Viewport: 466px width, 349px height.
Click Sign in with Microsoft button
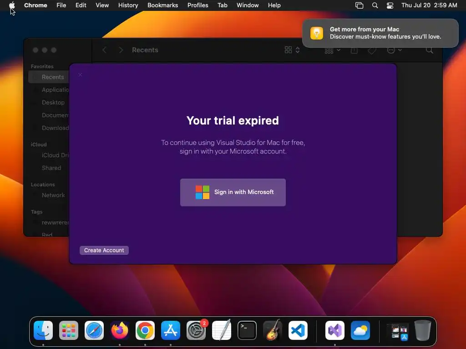pyautogui.click(x=233, y=192)
